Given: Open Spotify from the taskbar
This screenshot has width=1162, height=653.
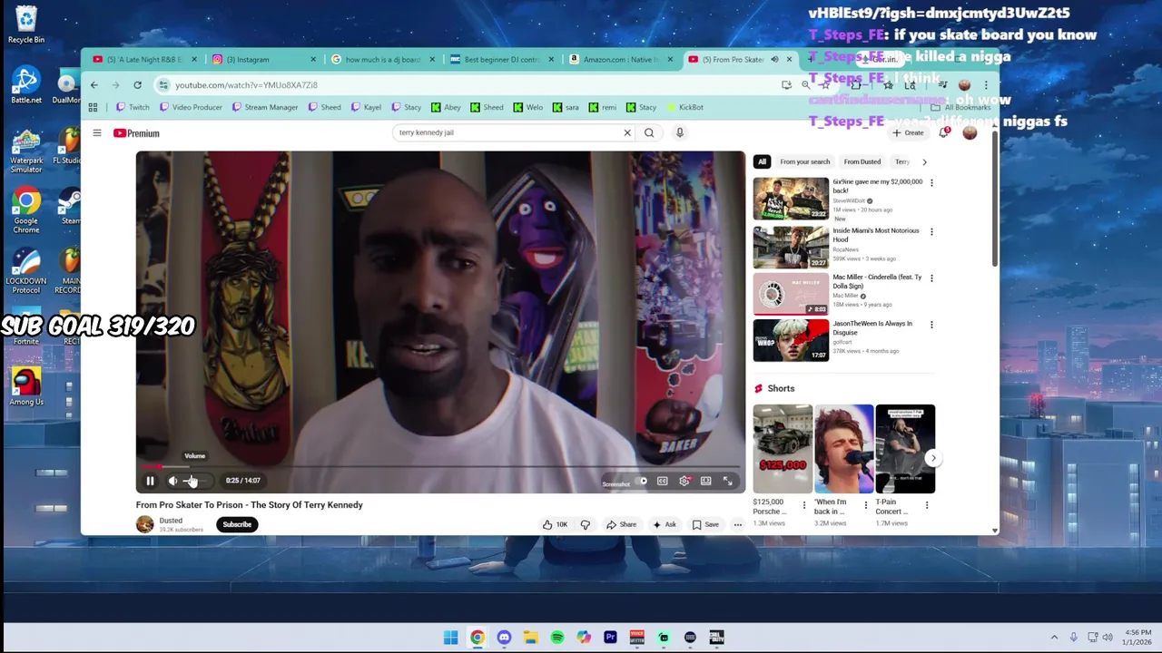Looking at the screenshot, I should coord(557,638).
